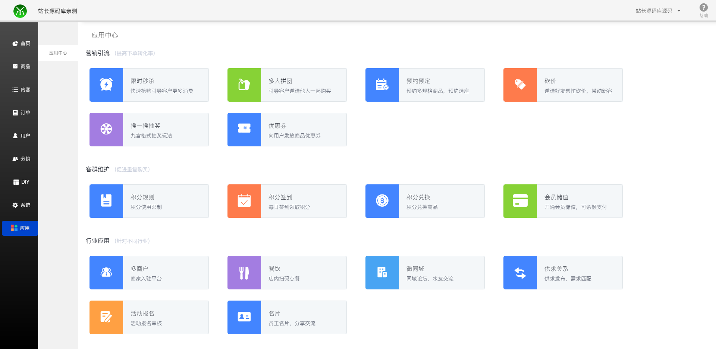Click the 行业应用 section heading
The width and height of the screenshot is (716, 349).
98,241
